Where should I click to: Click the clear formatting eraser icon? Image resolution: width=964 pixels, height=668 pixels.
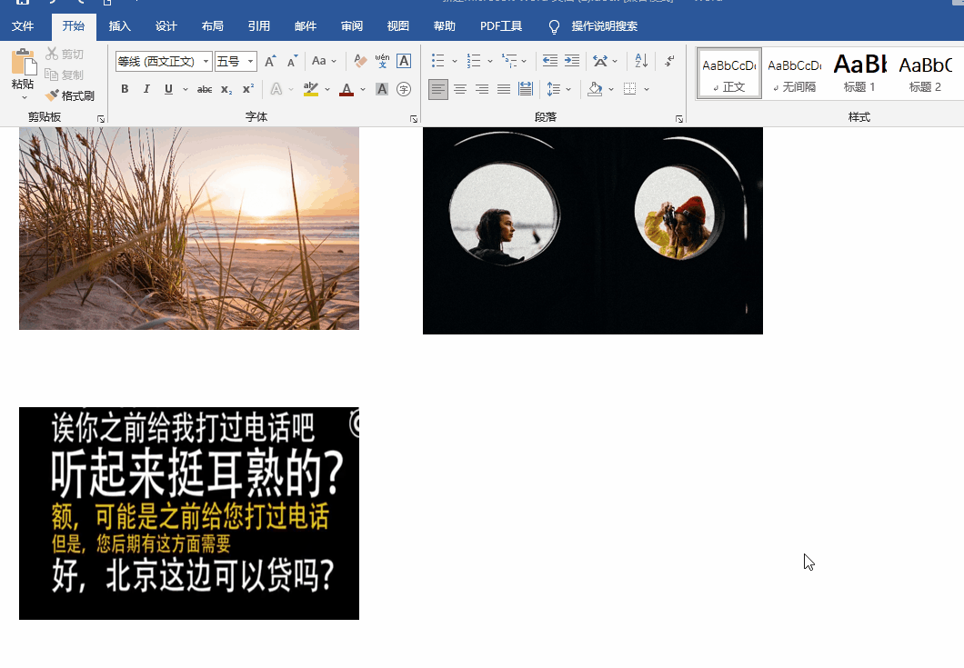point(360,62)
